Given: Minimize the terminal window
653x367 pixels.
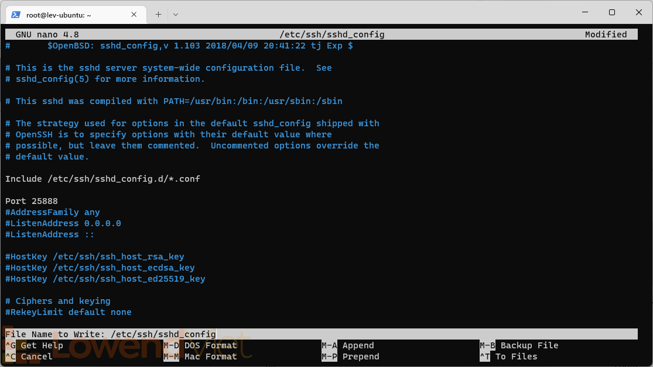Looking at the screenshot, I should [x=584, y=12].
